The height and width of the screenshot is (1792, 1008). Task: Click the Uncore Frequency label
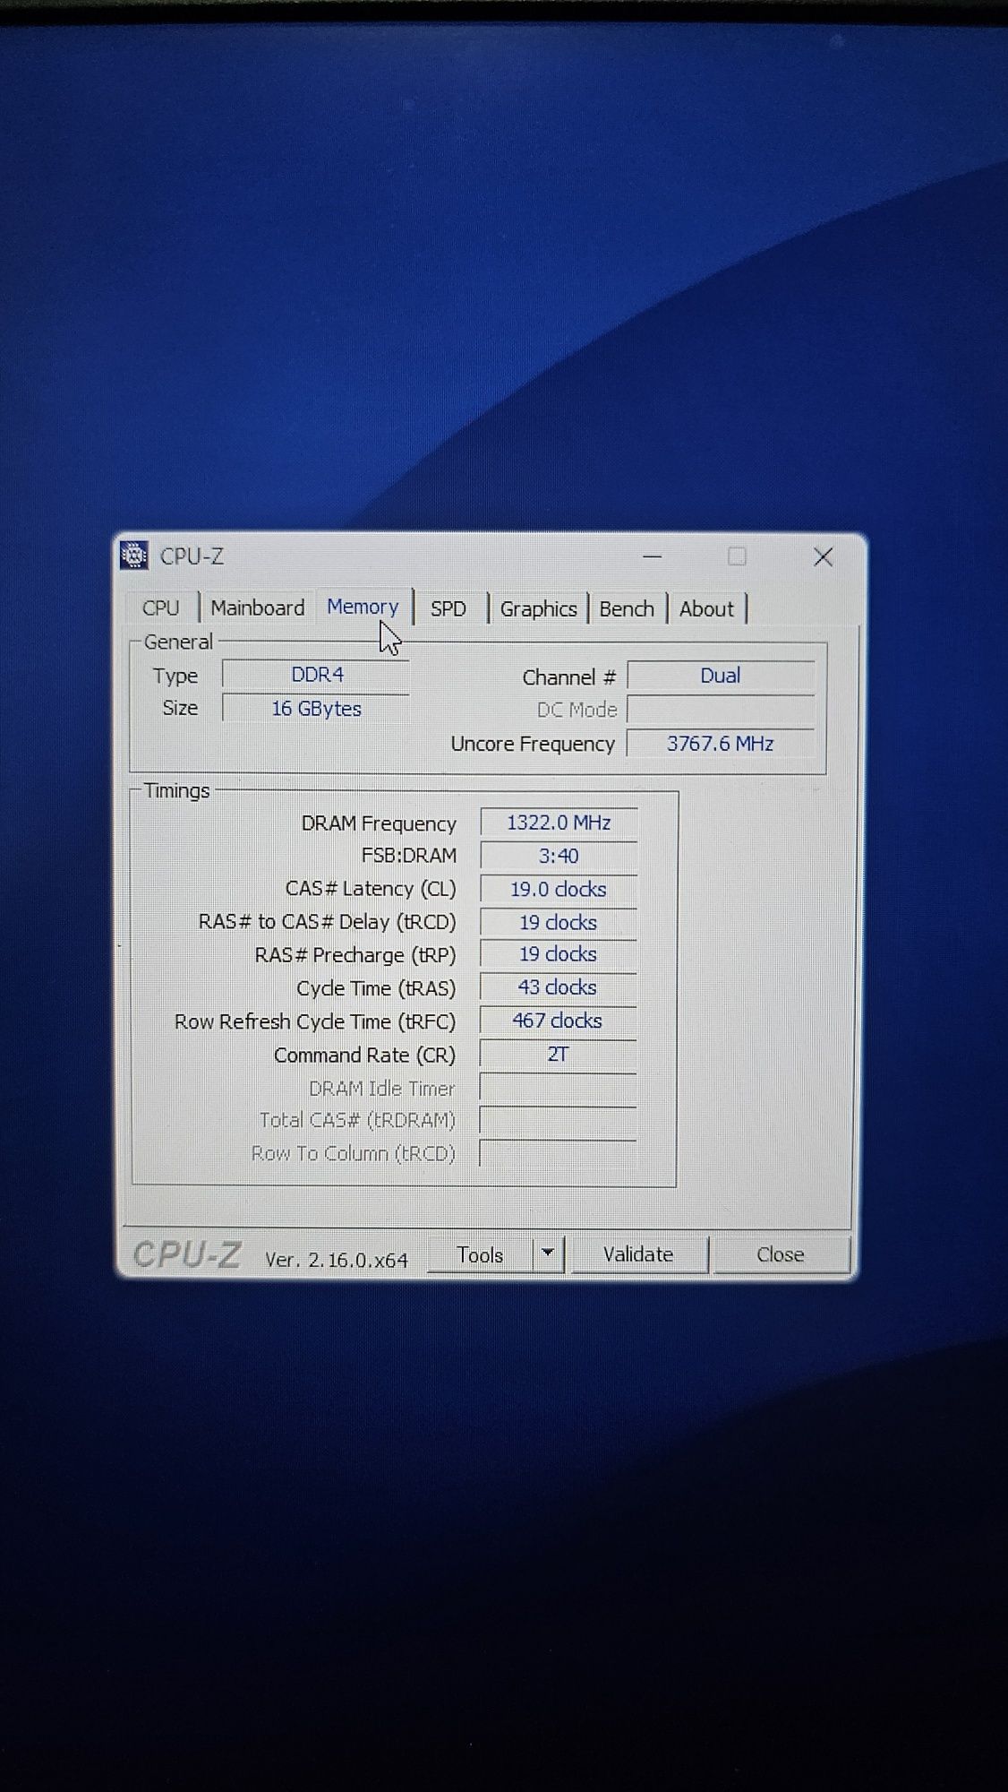pyautogui.click(x=533, y=744)
